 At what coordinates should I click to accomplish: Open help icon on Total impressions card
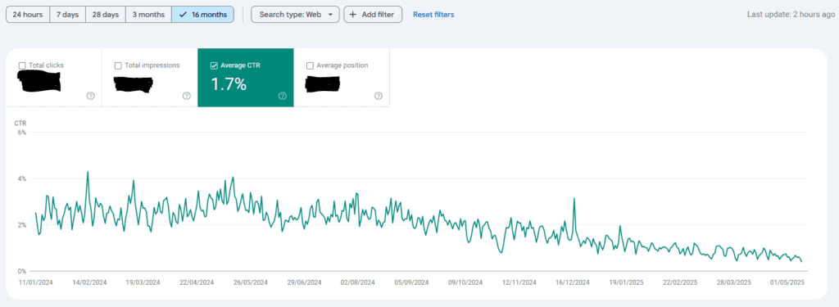(x=186, y=96)
